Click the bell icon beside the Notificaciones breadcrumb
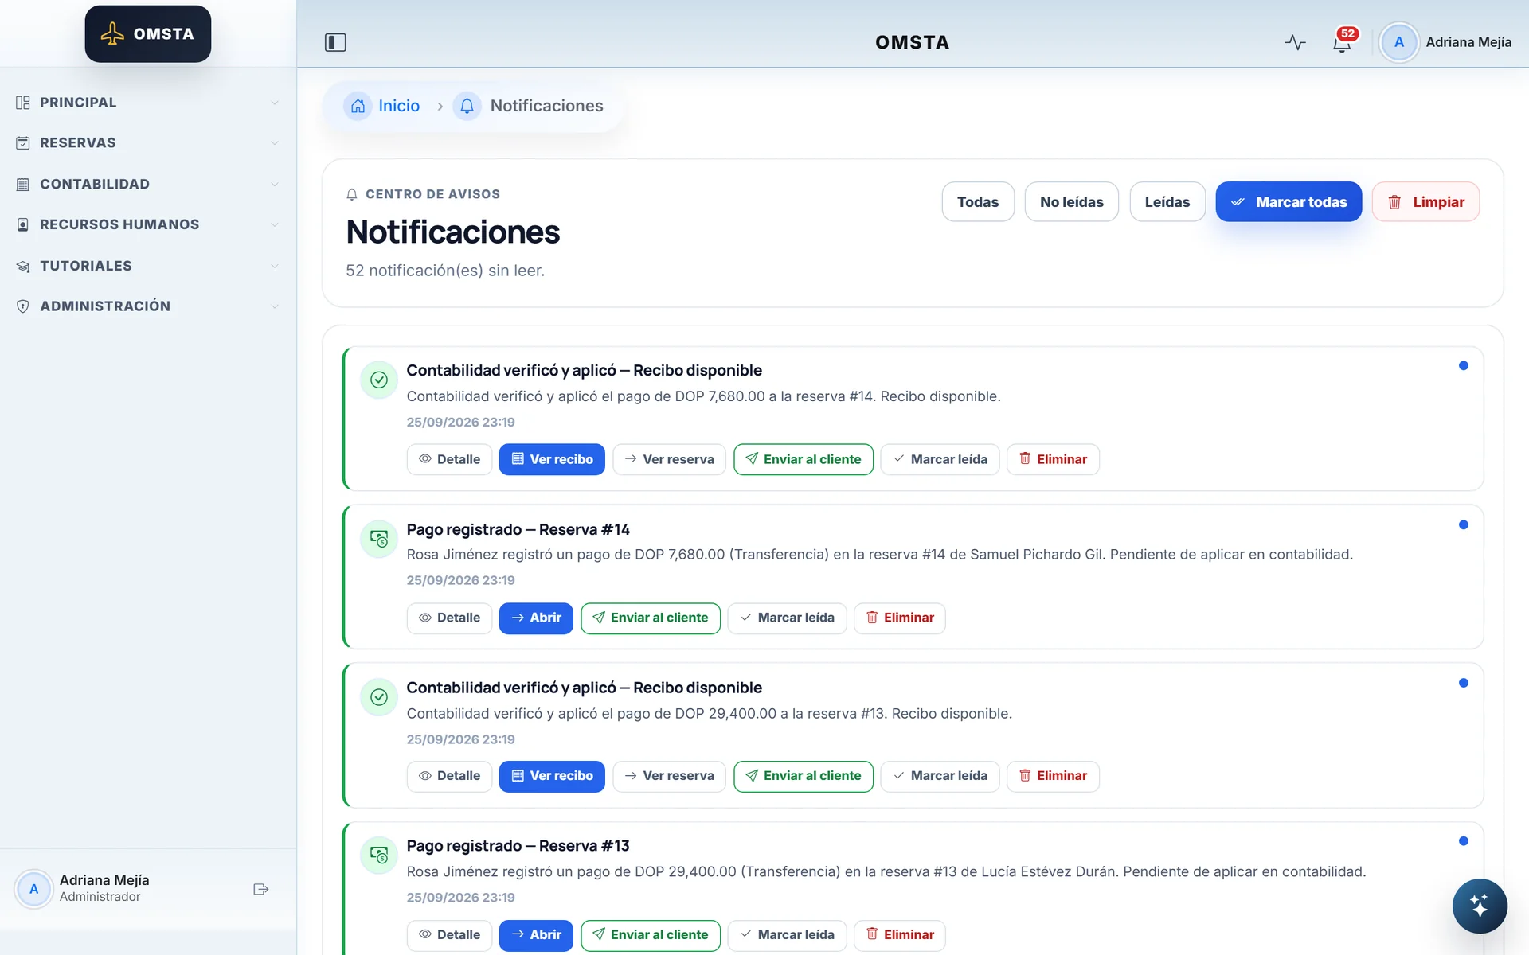This screenshot has width=1529, height=955. click(467, 106)
